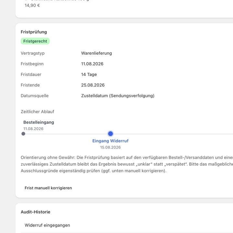Click the Frist manuell korrigieren button
This screenshot has width=233, height=233.
(x=48, y=188)
